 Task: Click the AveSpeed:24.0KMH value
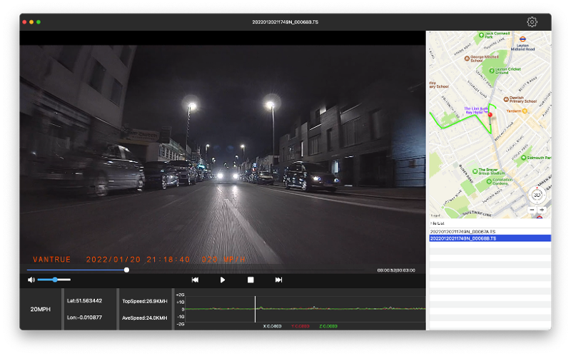pos(145,317)
